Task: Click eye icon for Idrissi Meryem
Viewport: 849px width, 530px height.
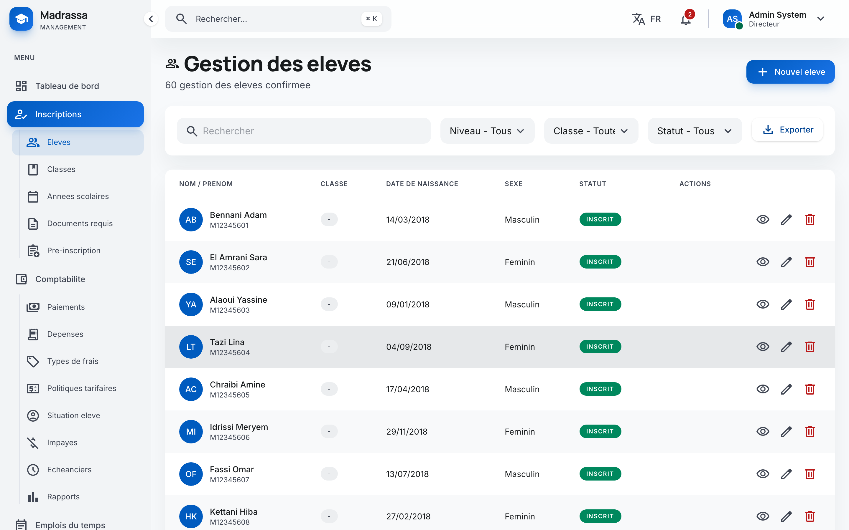Action: (763, 432)
